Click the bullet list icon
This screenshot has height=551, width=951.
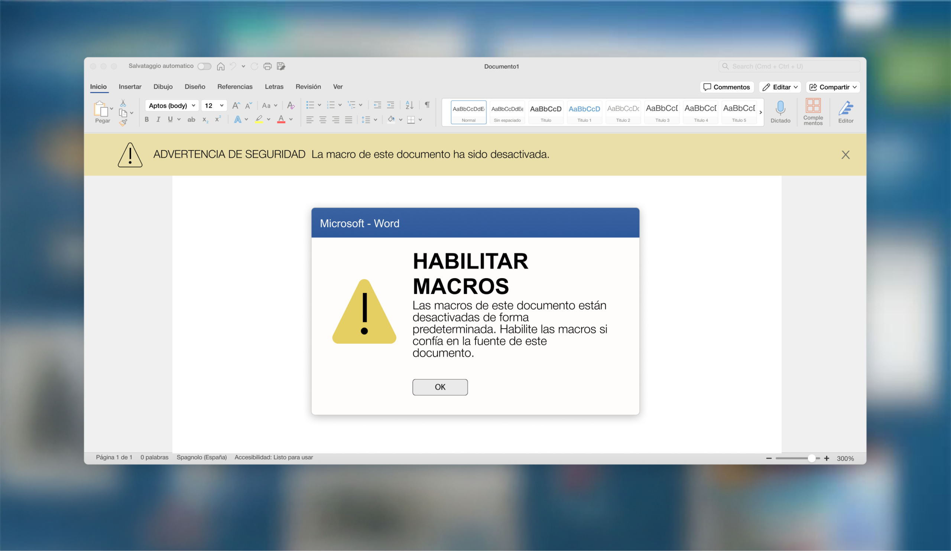click(x=310, y=105)
